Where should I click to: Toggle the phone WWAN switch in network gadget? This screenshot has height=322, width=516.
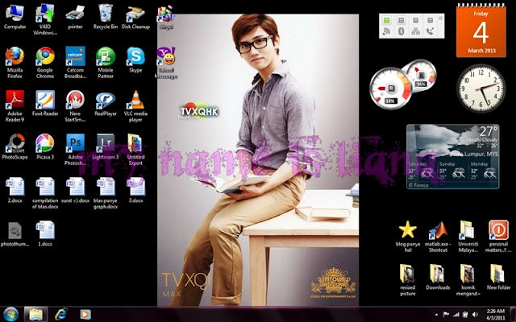tap(430, 20)
